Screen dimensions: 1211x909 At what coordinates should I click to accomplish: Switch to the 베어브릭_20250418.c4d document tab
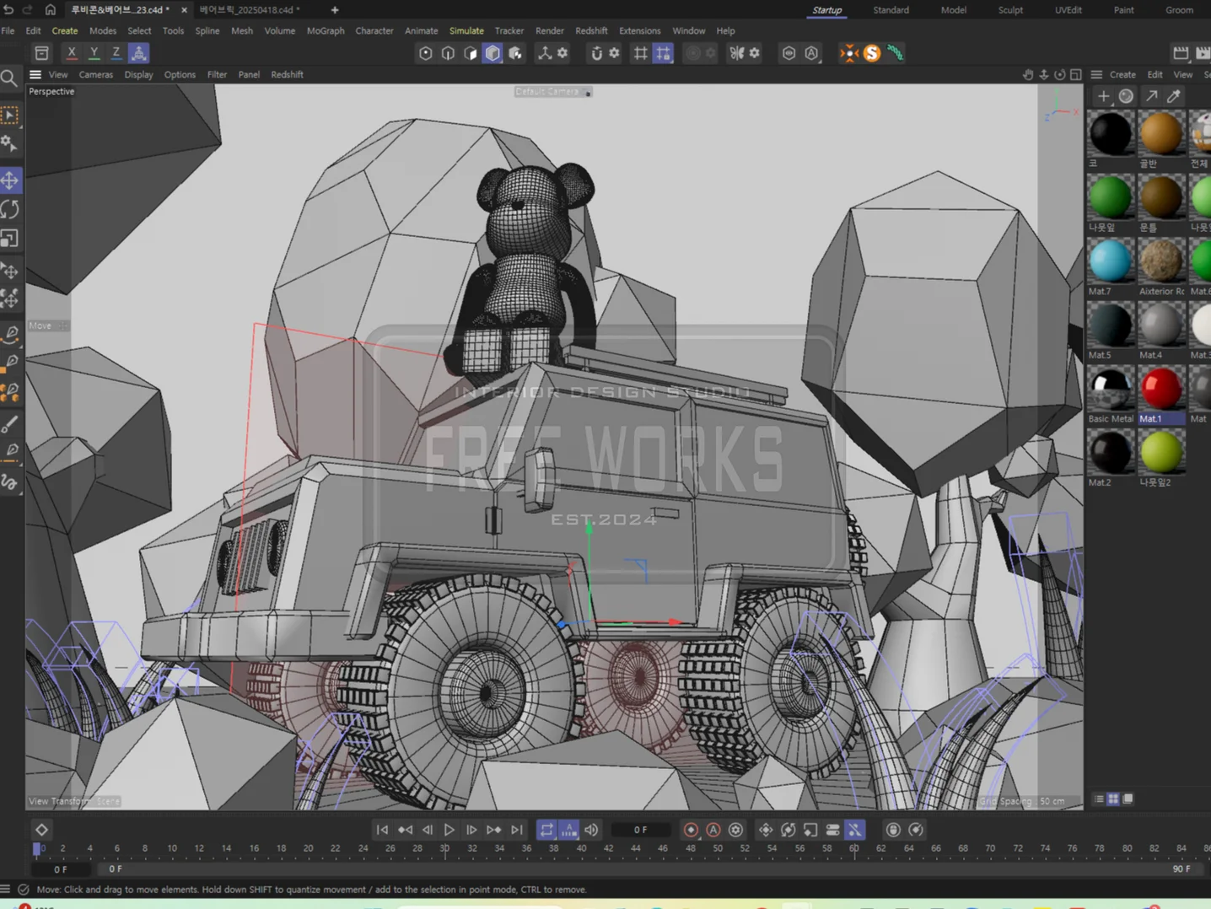pyautogui.click(x=250, y=9)
